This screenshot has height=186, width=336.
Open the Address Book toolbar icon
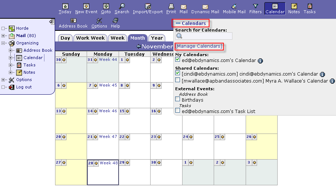click(73, 21)
